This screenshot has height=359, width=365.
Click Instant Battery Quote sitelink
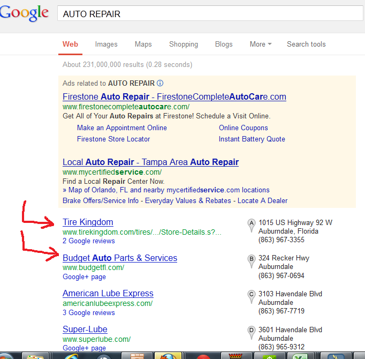252,139
